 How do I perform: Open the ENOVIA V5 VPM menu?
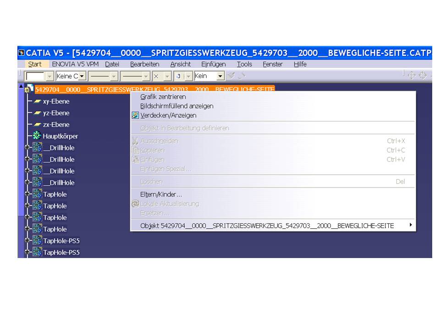point(75,64)
